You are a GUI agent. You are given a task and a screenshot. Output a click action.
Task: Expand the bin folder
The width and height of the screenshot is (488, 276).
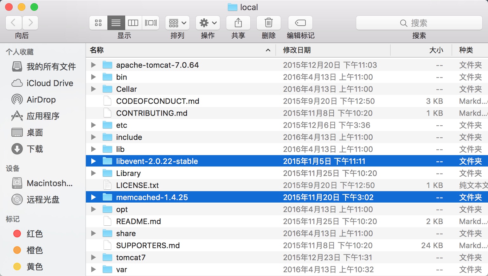pyautogui.click(x=93, y=77)
